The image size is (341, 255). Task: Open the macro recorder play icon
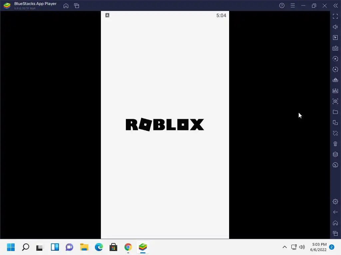[335, 59]
